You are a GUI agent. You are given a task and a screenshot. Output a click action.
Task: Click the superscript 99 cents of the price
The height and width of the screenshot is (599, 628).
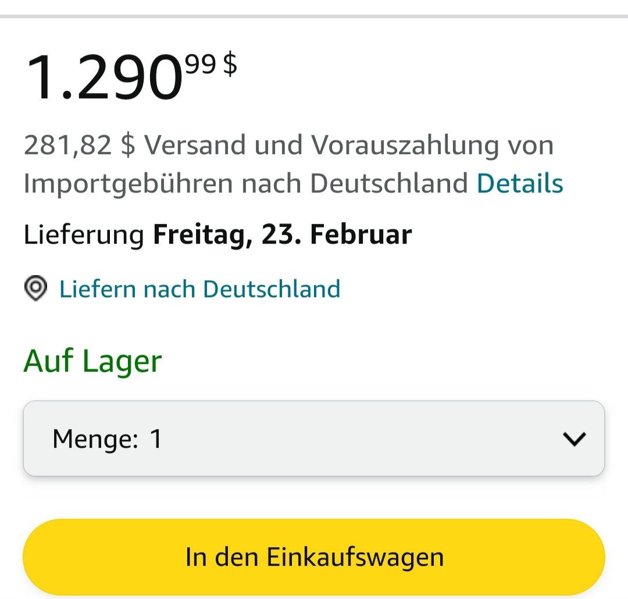[x=200, y=62]
